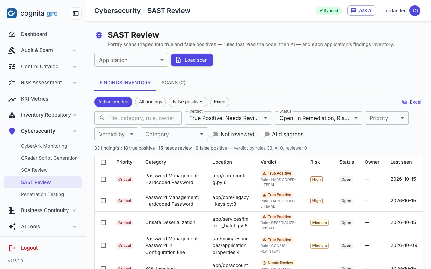Click the Control Catalog sliders icon
This screenshot has height=269, width=431.
pos(12,67)
